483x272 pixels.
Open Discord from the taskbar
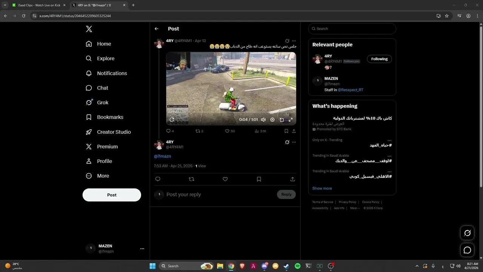[x=265, y=266]
